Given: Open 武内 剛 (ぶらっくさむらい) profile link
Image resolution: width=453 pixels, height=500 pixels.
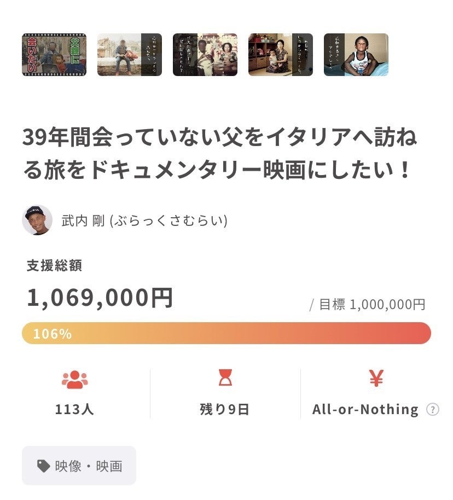Looking at the screenshot, I should pos(144,220).
